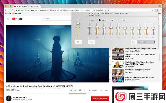Dislike the video with thumbs down
Screen dimensions: 166x103
pos(80,90)
